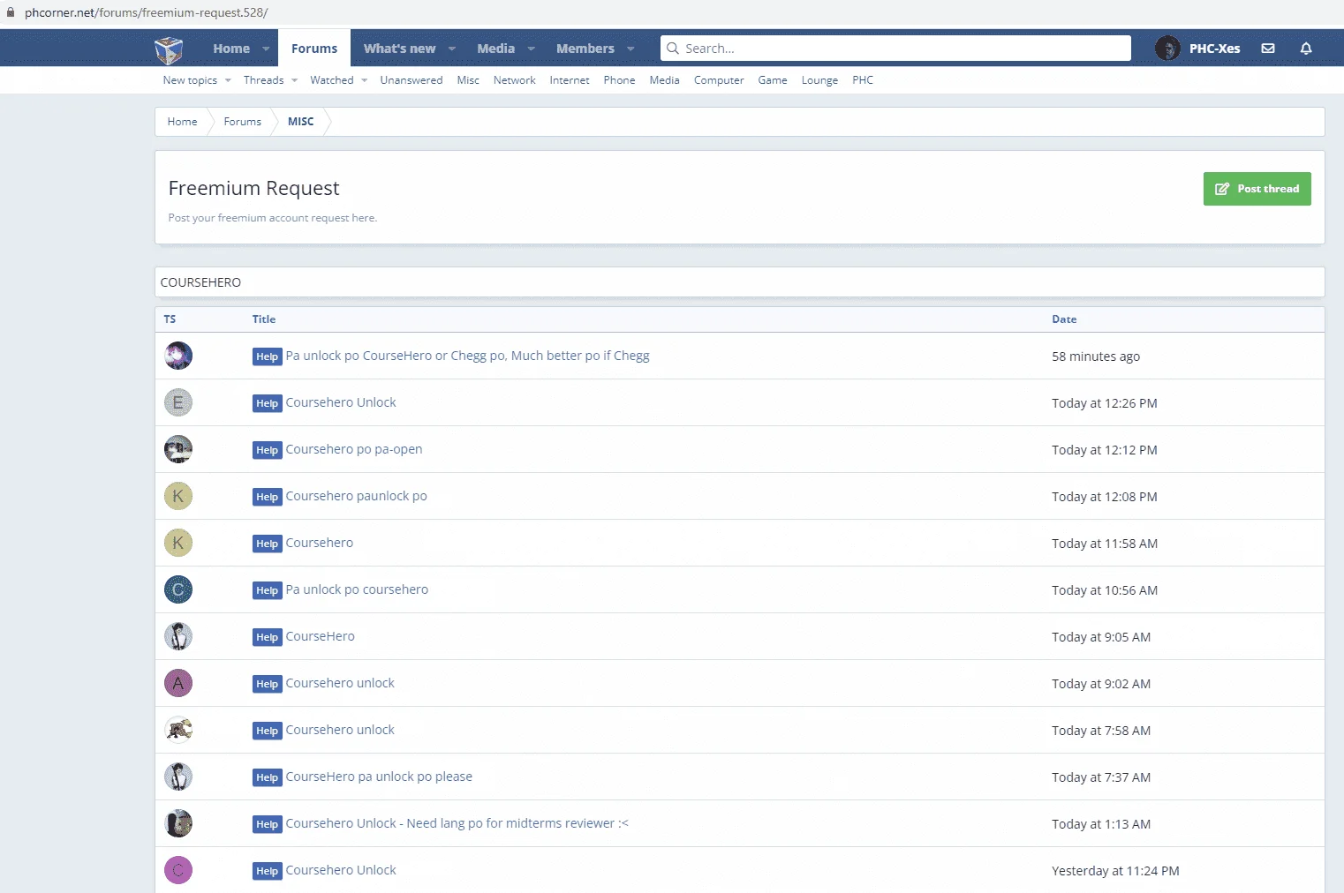Image resolution: width=1344 pixels, height=893 pixels.
Task: Open the Media tab in main navigation
Action: point(495,49)
